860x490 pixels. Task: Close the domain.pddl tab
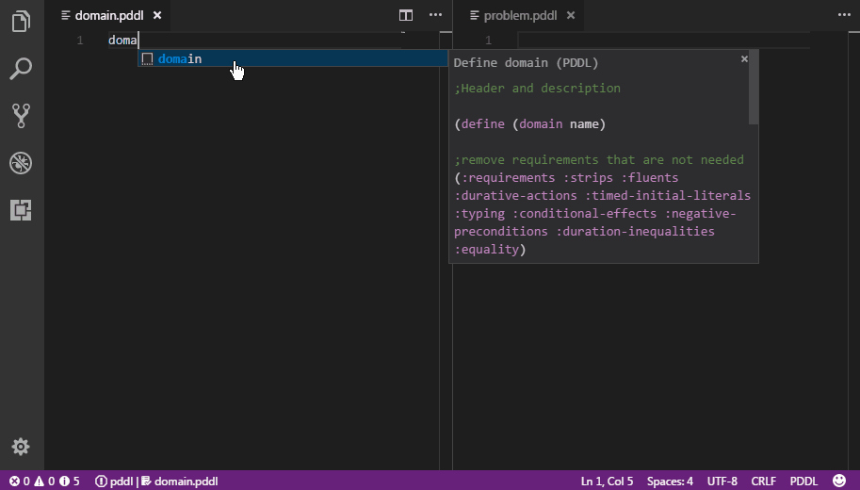157,15
